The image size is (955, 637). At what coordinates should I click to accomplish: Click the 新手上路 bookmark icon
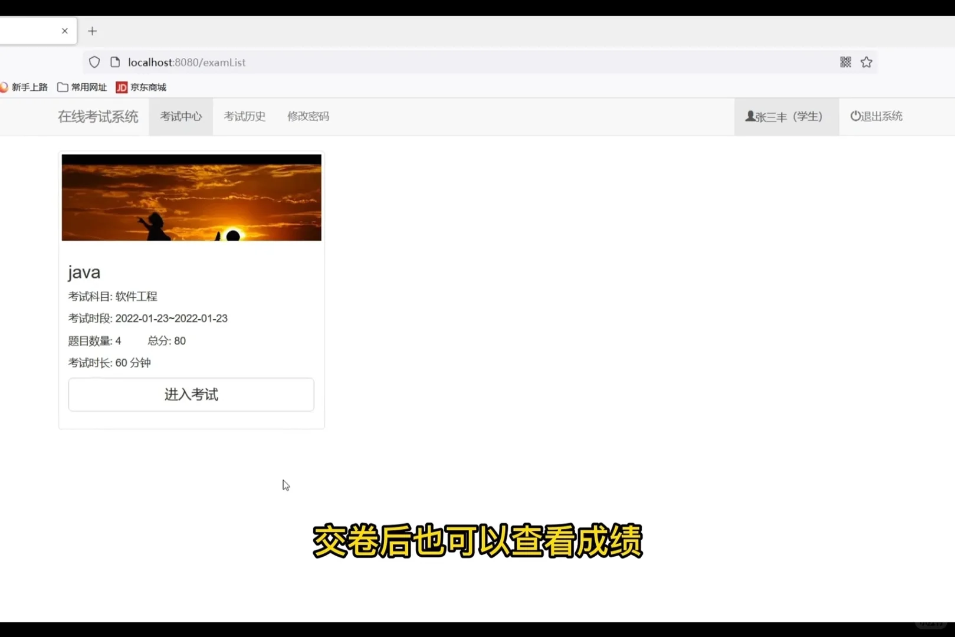tap(5, 87)
